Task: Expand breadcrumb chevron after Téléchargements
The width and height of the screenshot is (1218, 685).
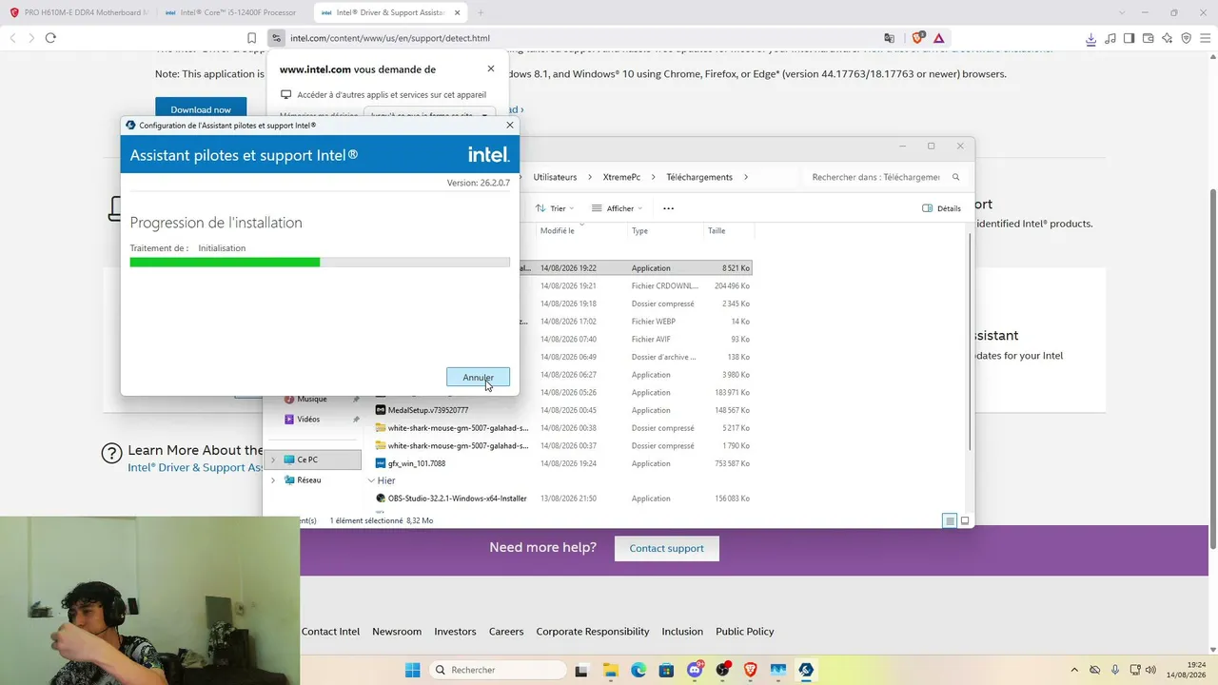Action: point(746,177)
